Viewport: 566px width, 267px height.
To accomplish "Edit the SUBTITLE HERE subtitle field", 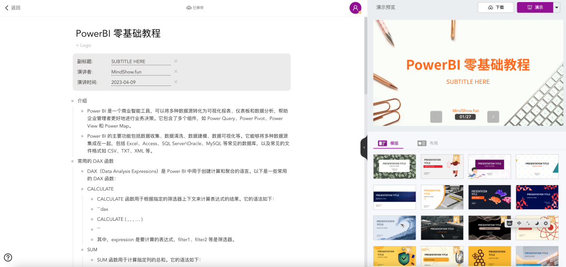I will [141, 61].
